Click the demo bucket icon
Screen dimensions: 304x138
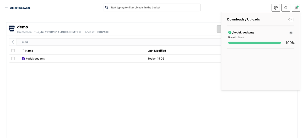click(x=12, y=29)
